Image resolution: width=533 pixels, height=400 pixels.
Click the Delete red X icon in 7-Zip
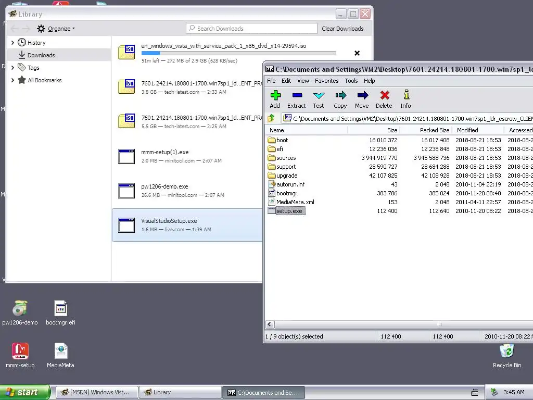click(x=384, y=99)
